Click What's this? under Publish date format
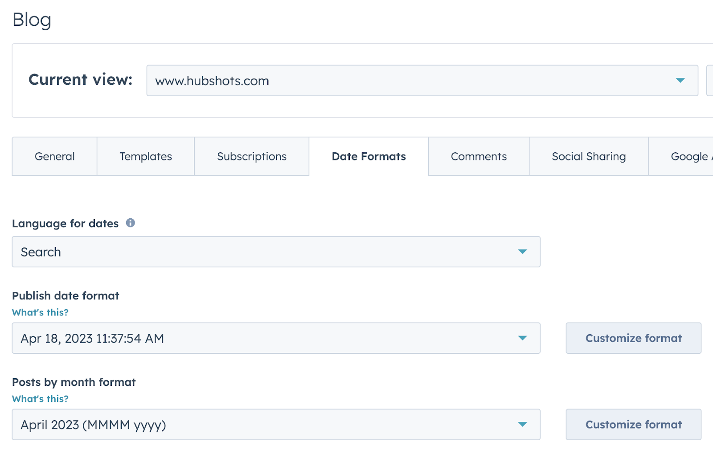The height and width of the screenshot is (450, 713). tap(40, 312)
